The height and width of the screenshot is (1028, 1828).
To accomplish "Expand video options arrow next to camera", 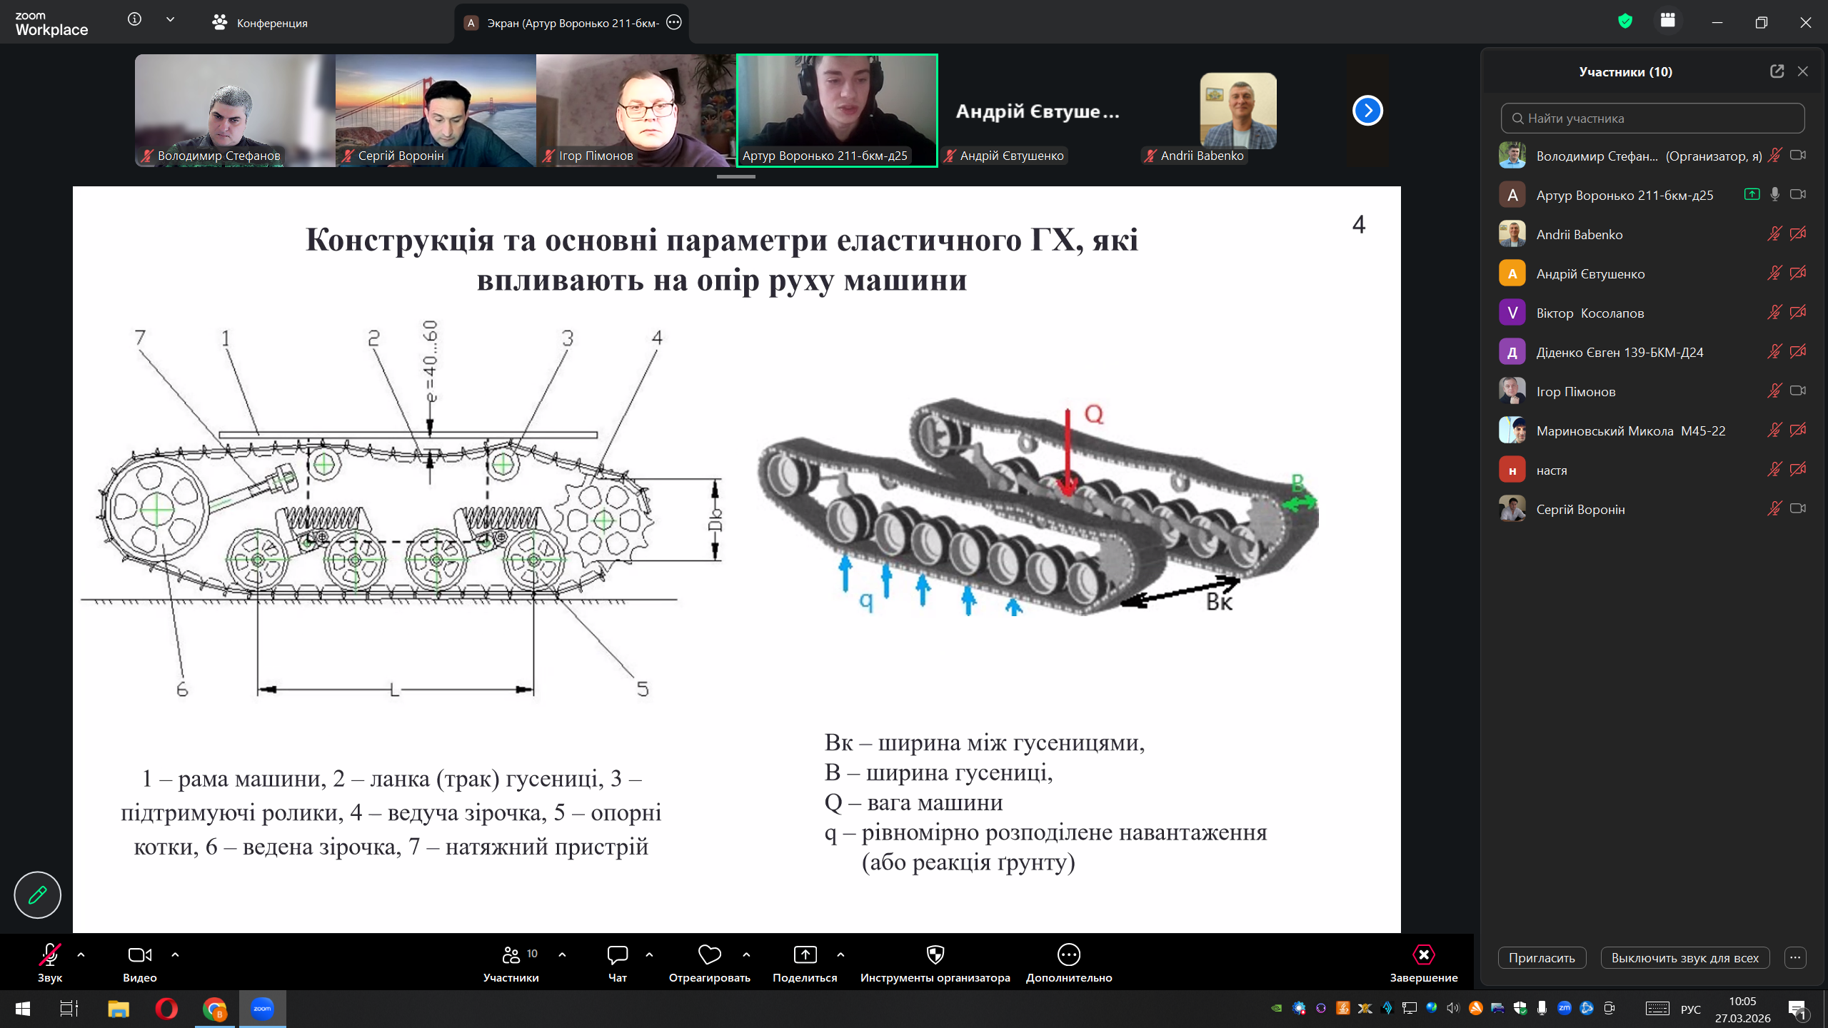I will [175, 954].
